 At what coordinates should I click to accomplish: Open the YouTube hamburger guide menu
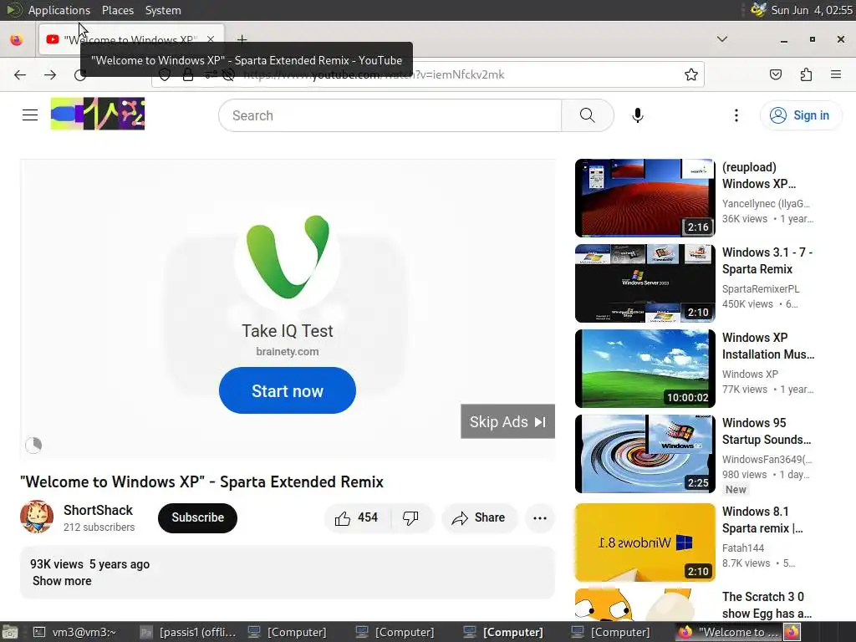coord(30,115)
